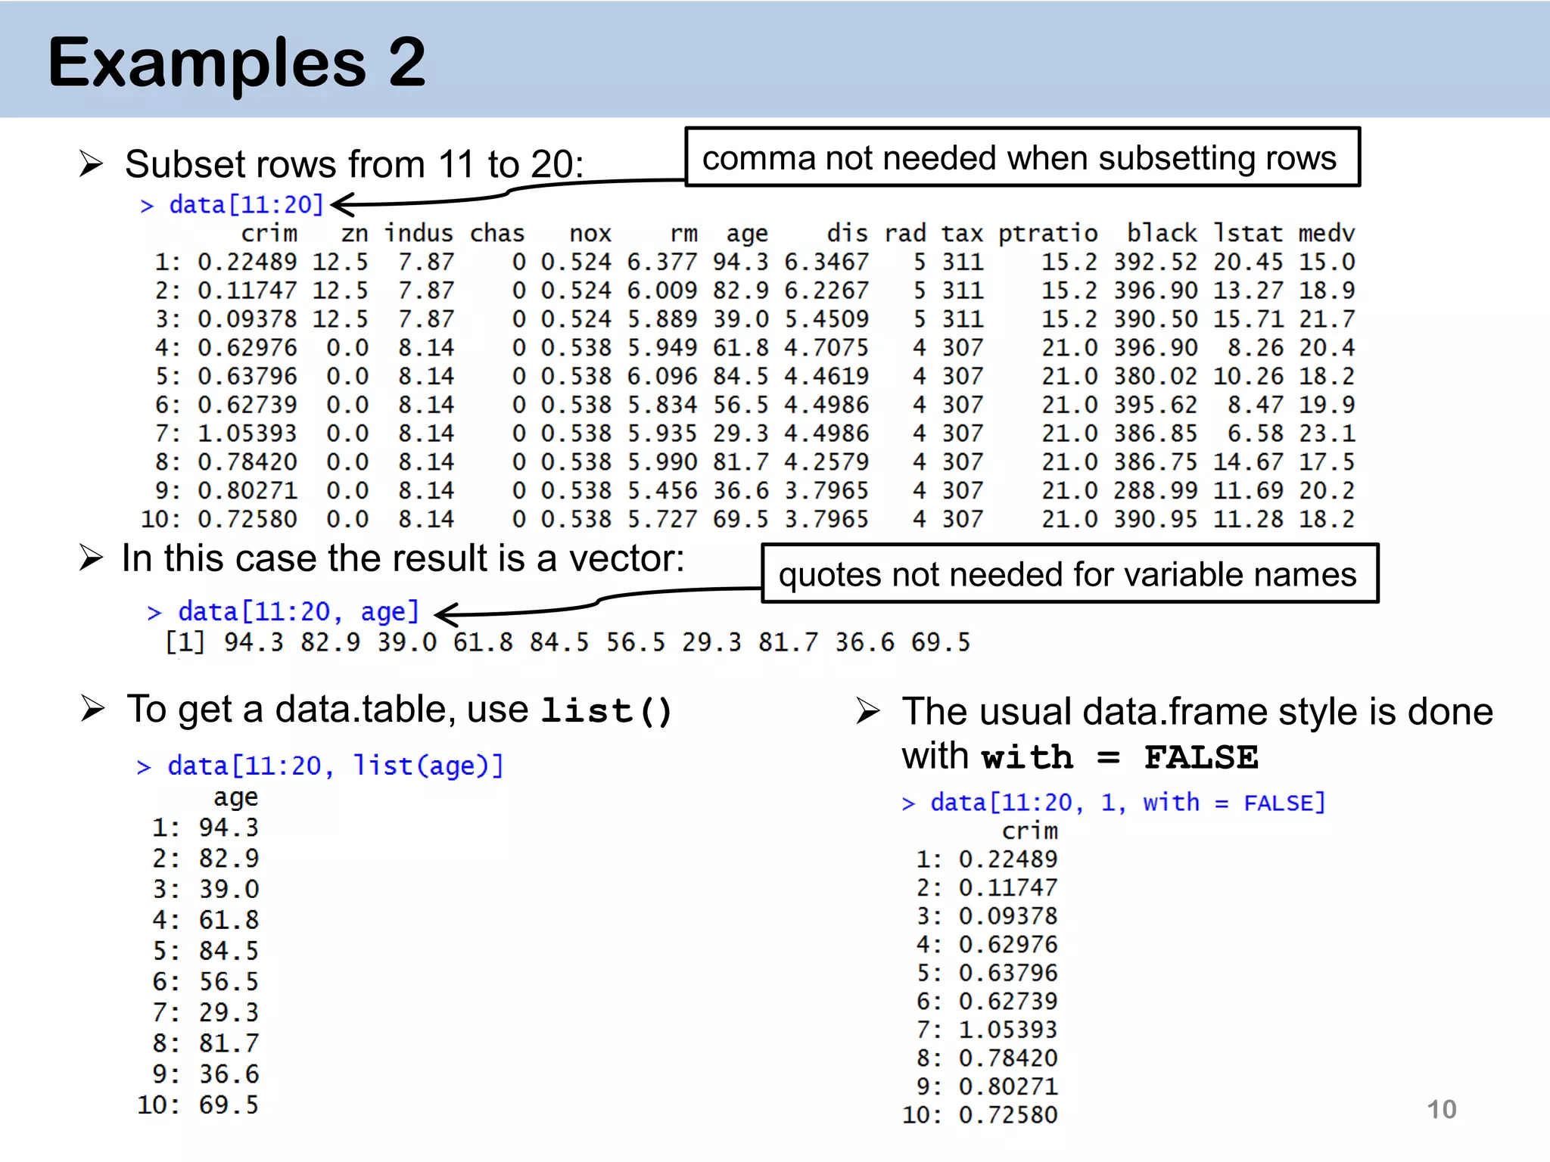Click row '10: 69.5' in age output
Image resolution: width=1550 pixels, height=1162 pixels.
click(x=198, y=1105)
